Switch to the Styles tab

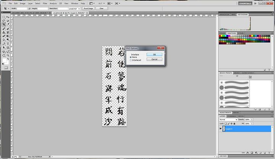241,33
